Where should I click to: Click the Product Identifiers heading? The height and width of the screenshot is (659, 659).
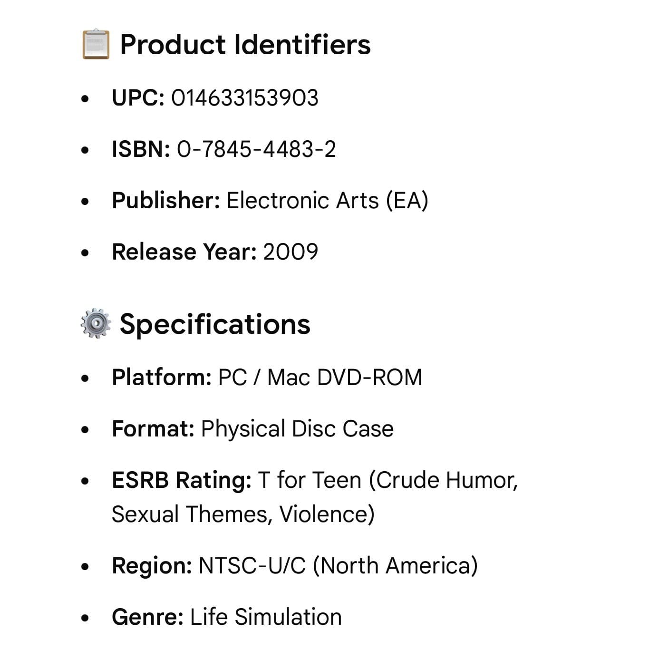(x=245, y=45)
